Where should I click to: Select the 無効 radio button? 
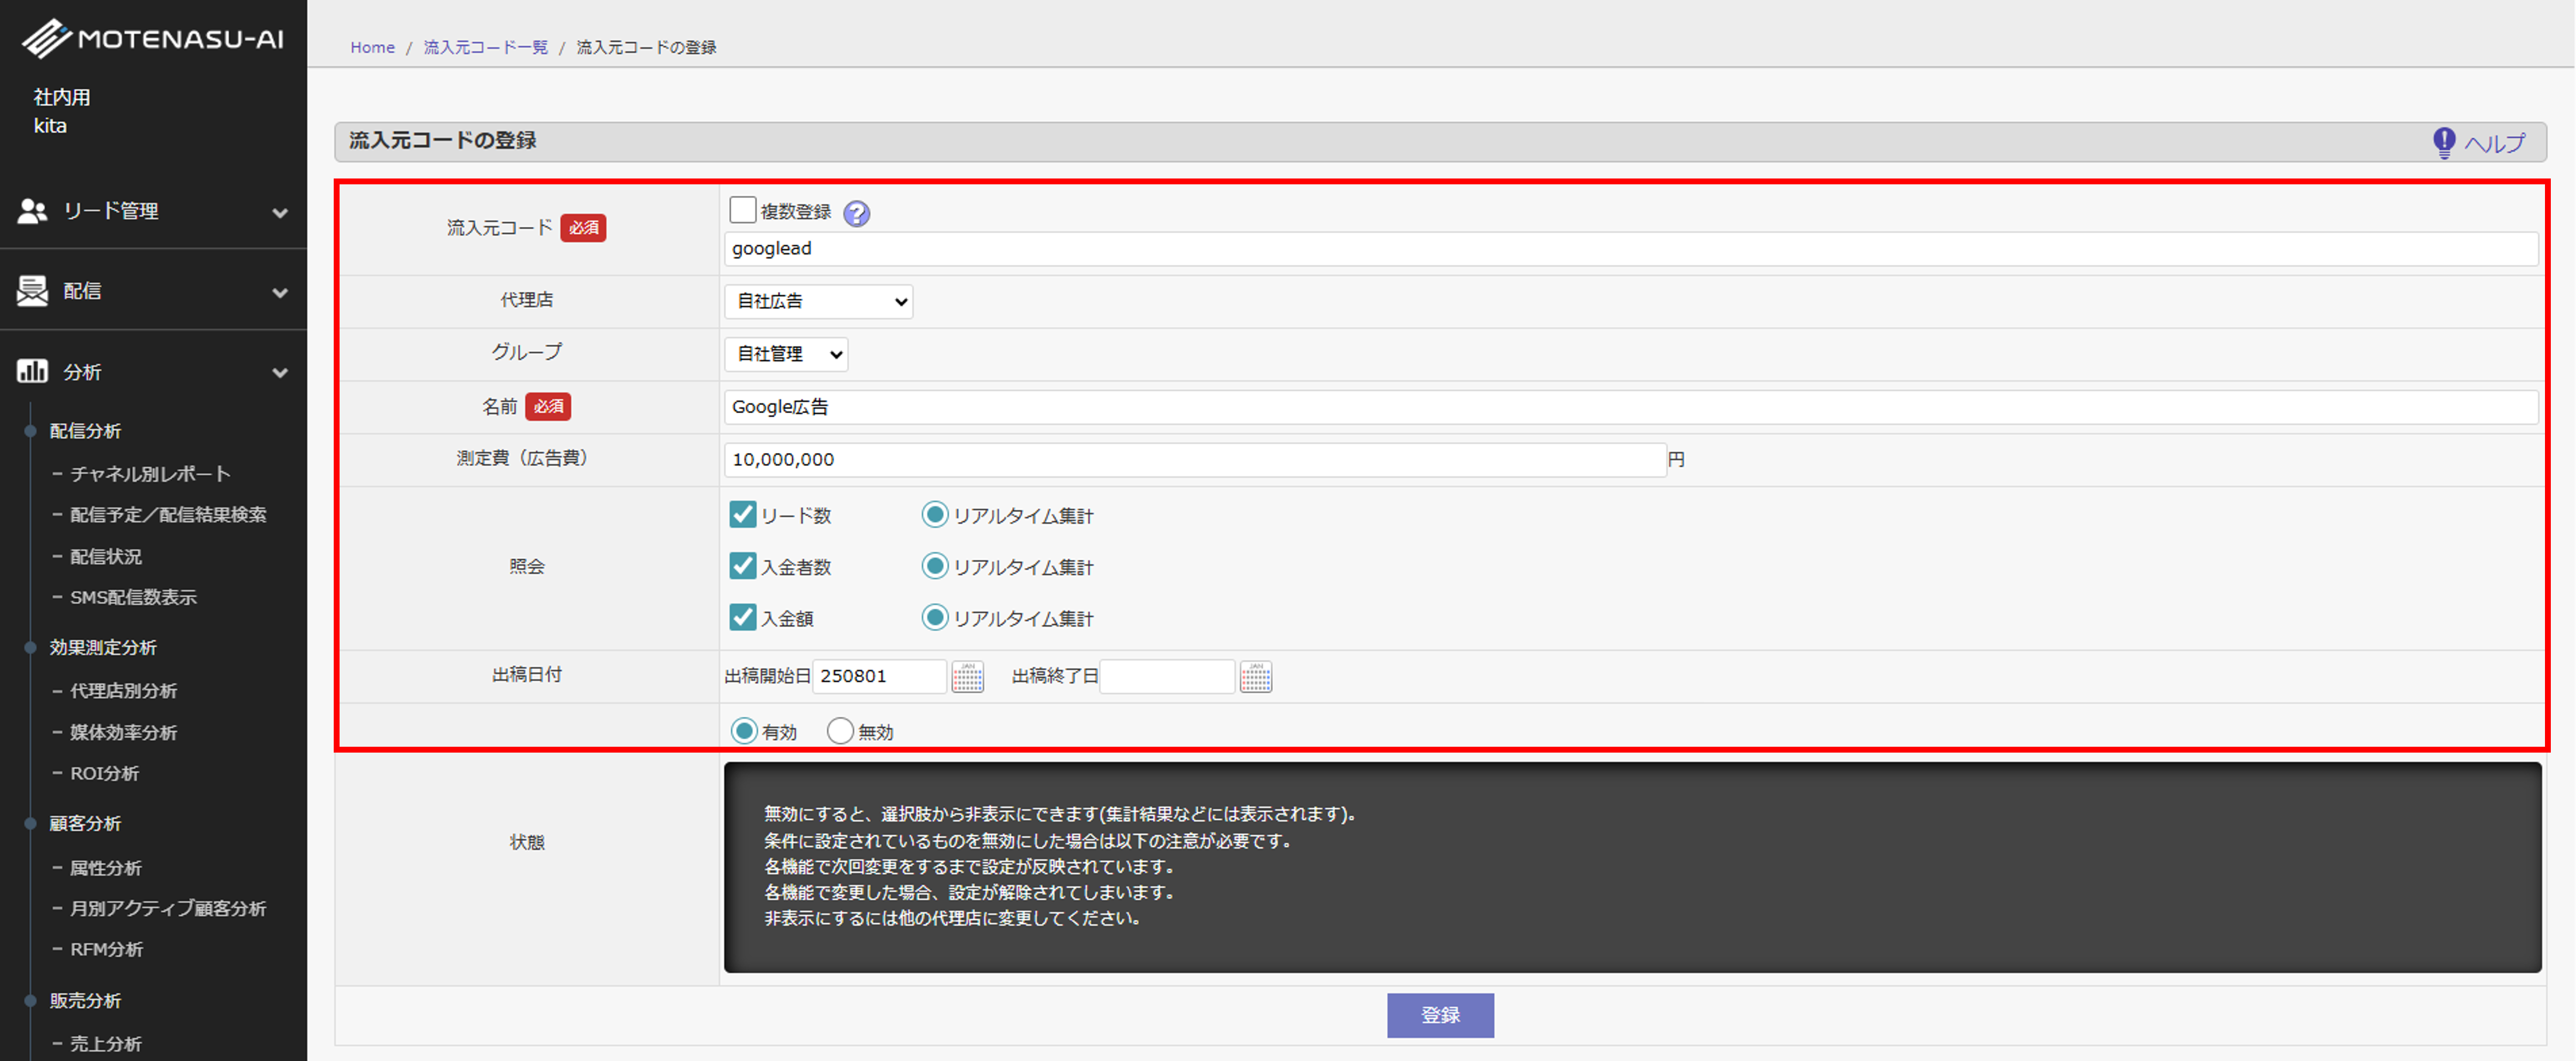pyautogui.click(x=840, y=732)
